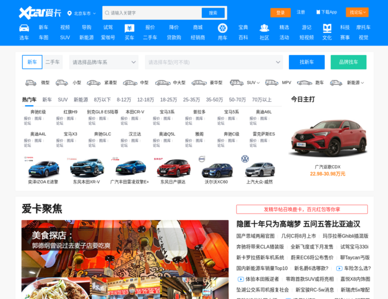Click the Volvo logo above 沃尔沃XC60

[x=202, y=159]
